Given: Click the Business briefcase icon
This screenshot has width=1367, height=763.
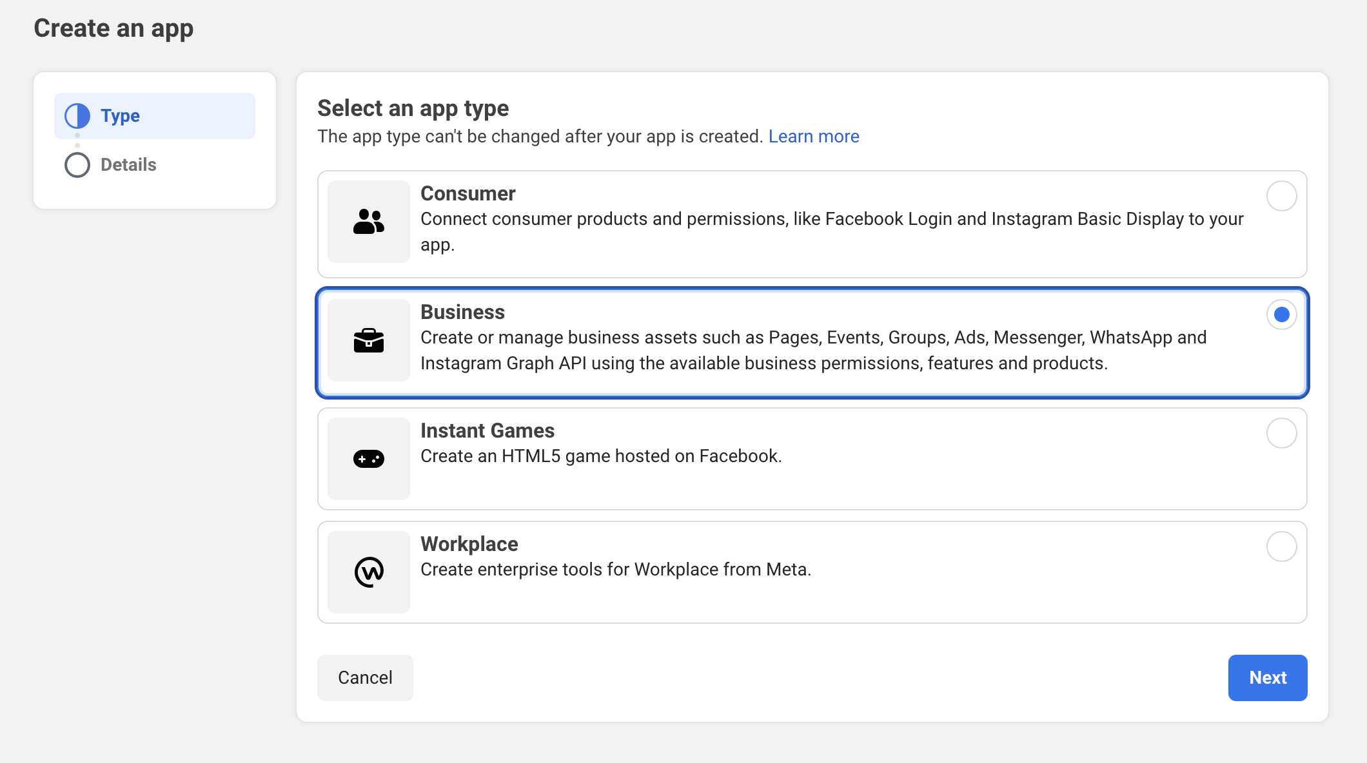Looking at the screenshot, I should [x=369, y=340].
